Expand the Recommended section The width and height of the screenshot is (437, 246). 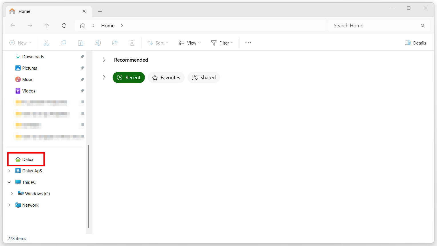click(104, 60)
